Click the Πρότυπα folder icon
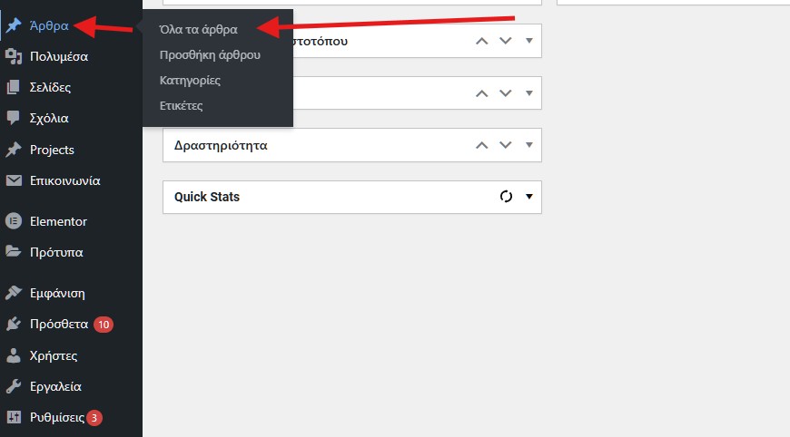The height and width of the screenshot is (437, 790). coord(14,251)
